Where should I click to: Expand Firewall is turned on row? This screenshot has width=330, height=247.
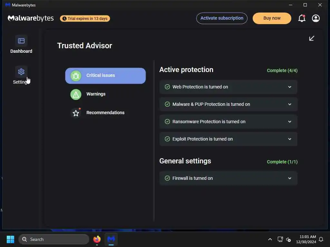tap(228, 178)
